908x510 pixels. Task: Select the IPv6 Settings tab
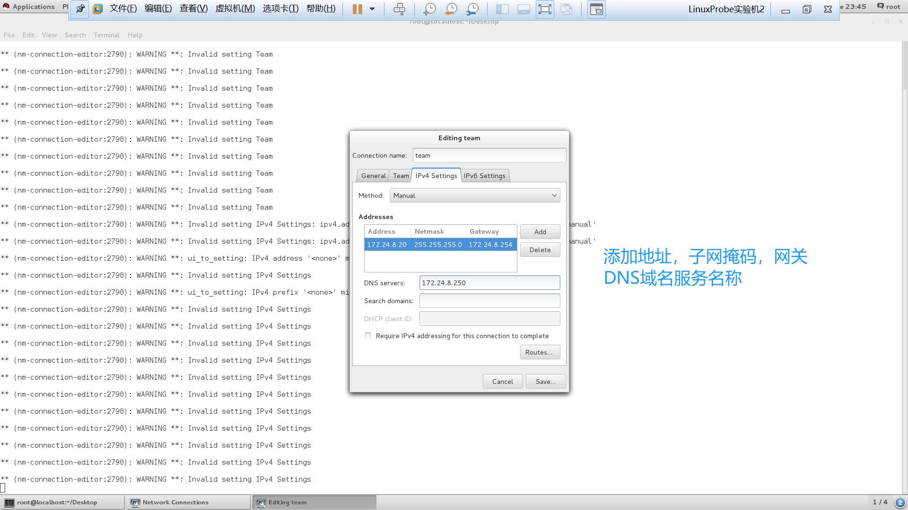485,176
